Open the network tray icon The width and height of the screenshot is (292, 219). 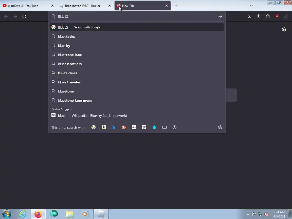tap(260, 214)
